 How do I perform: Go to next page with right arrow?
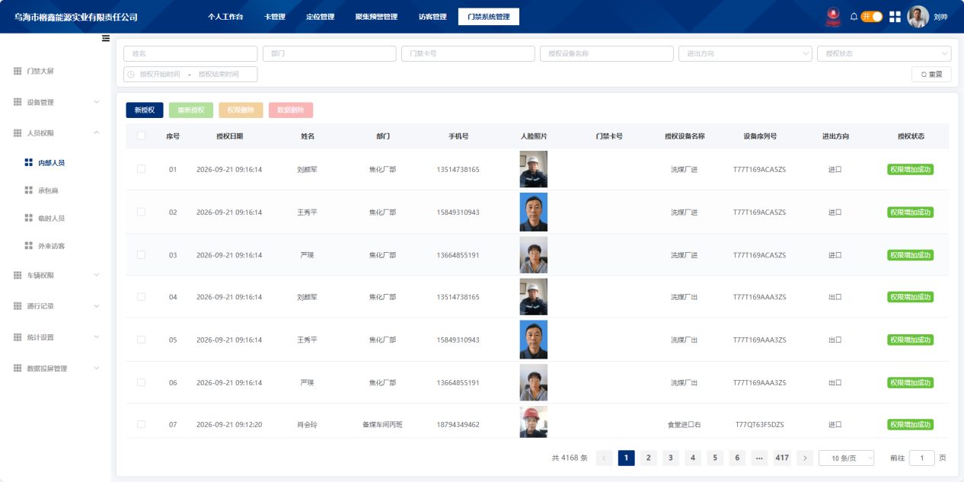point(806,458)
